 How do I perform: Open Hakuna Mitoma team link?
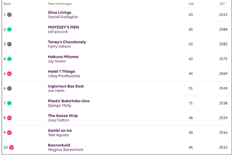pos(63,57)
